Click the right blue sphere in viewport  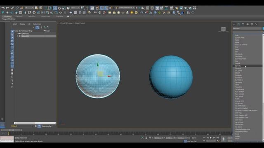171,77
